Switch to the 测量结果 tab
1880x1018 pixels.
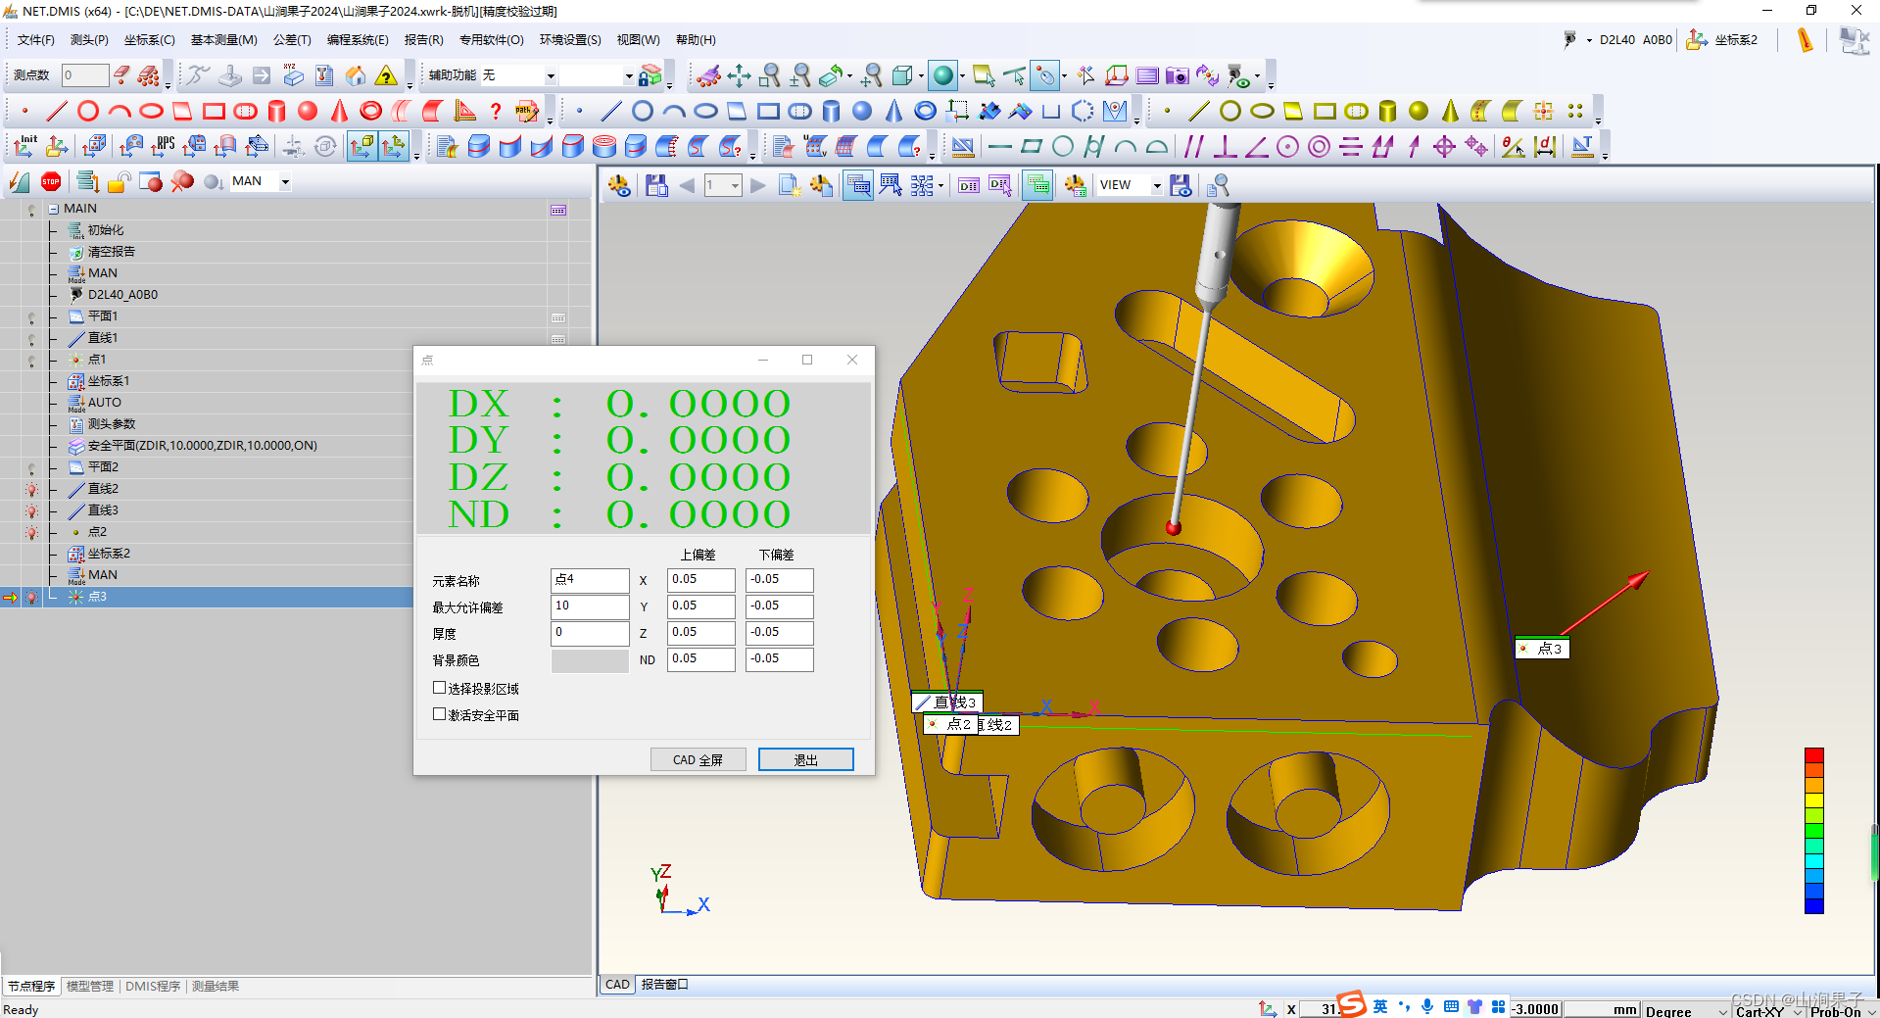click(x=216, y=986)
